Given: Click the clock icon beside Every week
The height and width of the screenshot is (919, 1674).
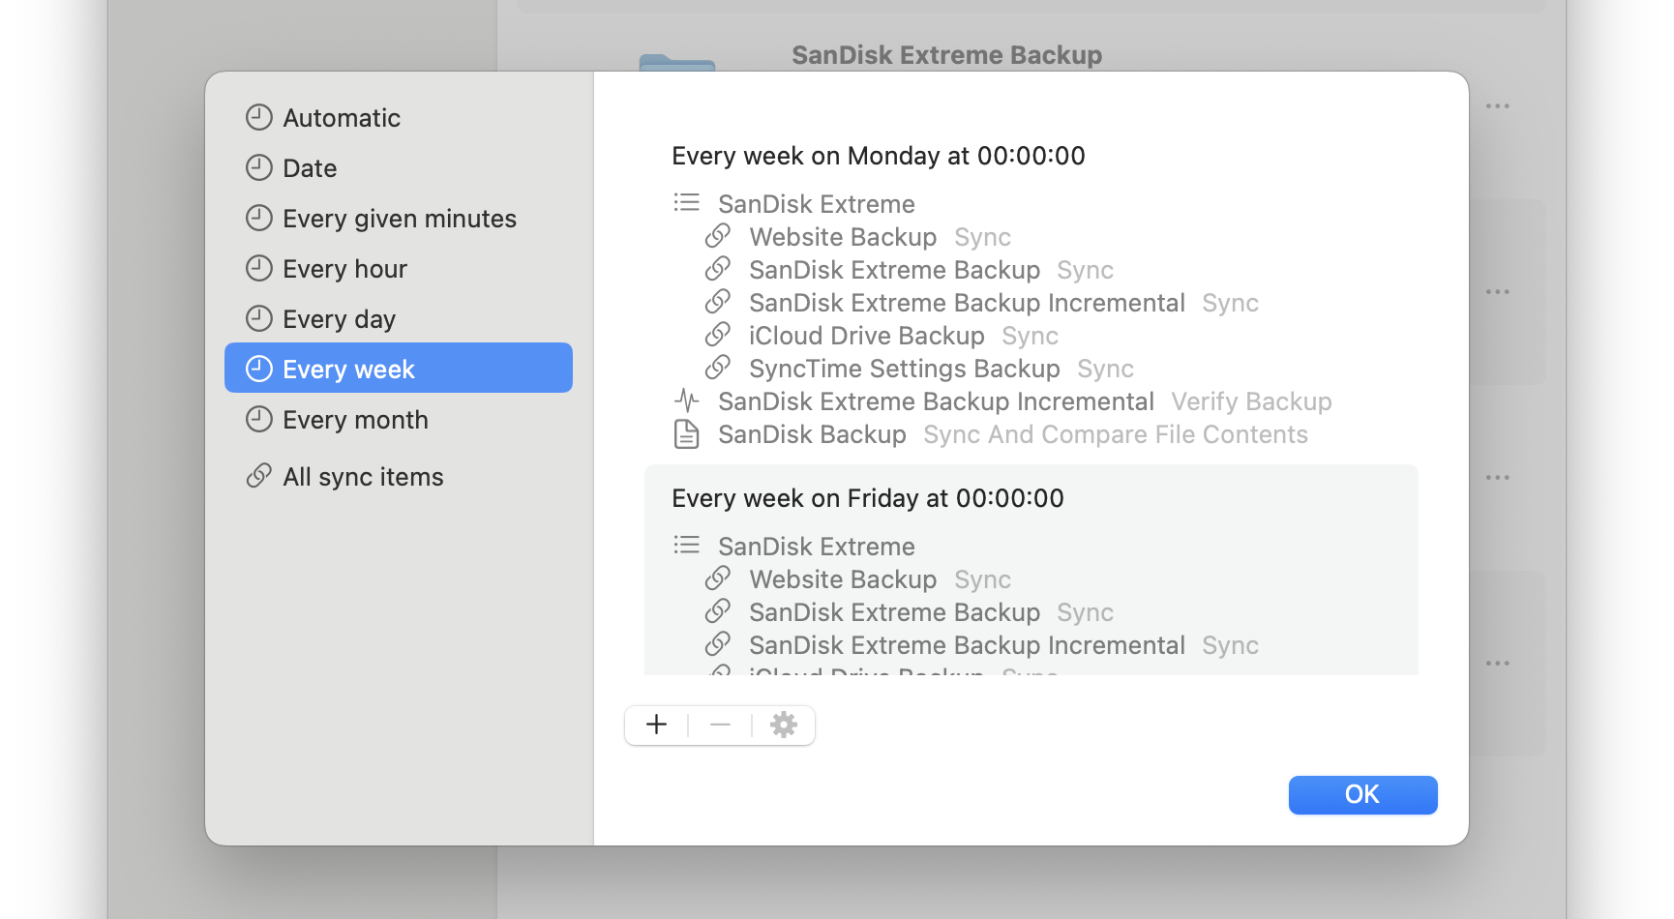Looking at the screenshot, I should pyautogui.click(x=258, y=369).
